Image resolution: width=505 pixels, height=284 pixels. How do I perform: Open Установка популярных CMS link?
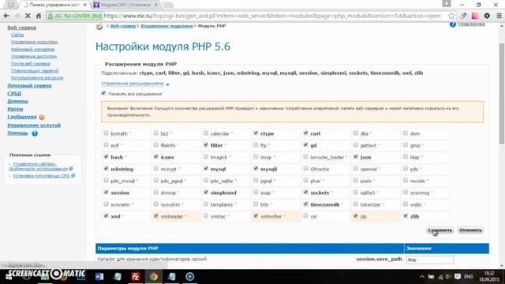click(41, 176)
